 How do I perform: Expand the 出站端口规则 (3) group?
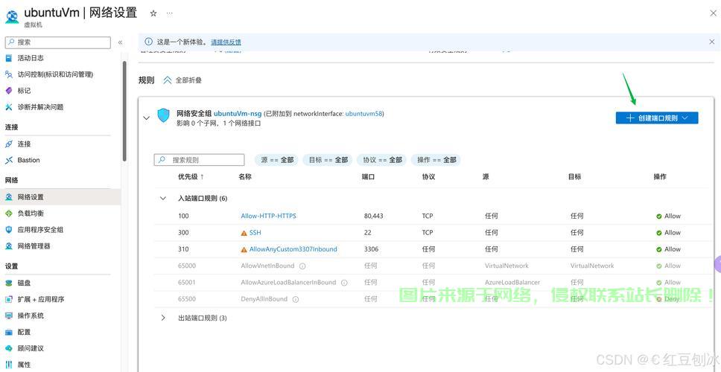pos(163,318)
